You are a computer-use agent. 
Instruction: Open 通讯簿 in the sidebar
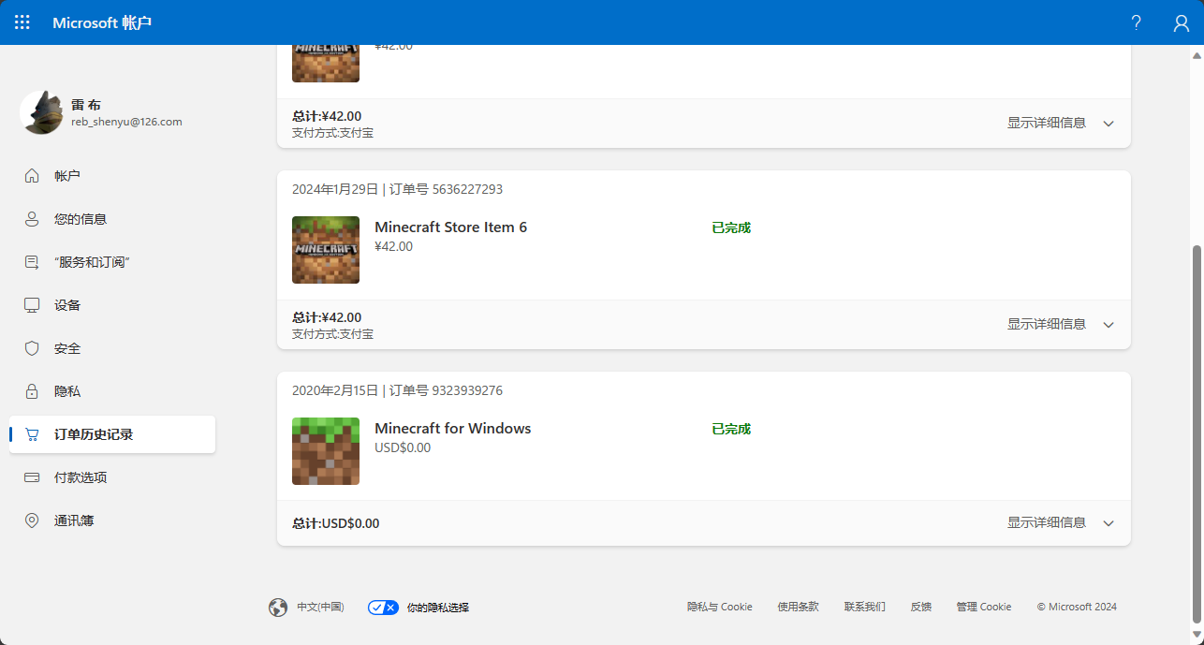(x=112, y=520)
